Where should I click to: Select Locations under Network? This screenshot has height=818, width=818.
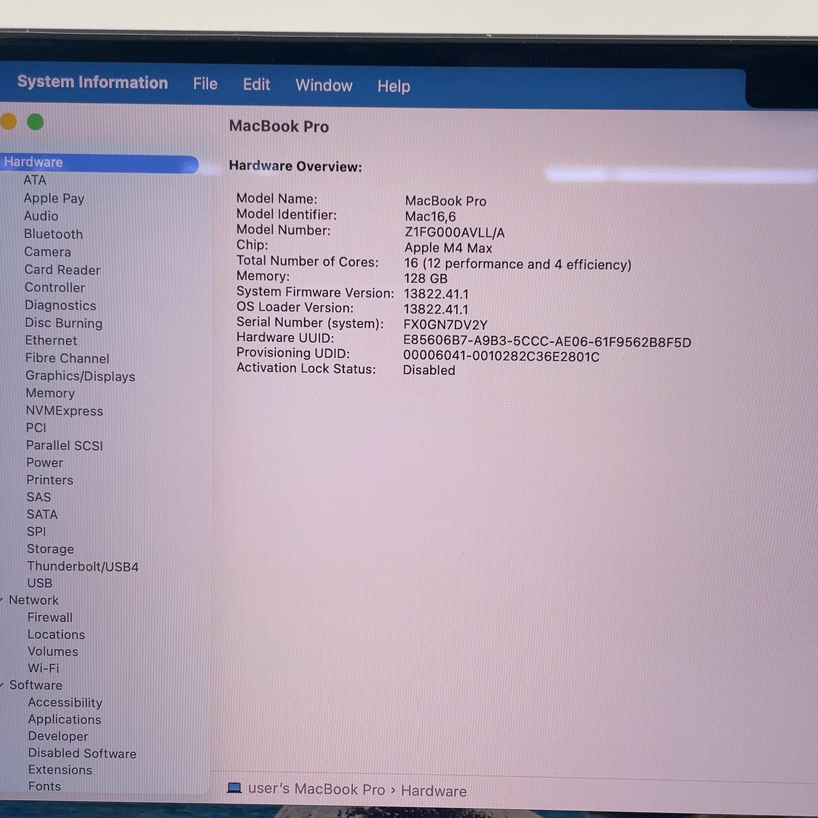pyautogui.click(x=57, y=635)
